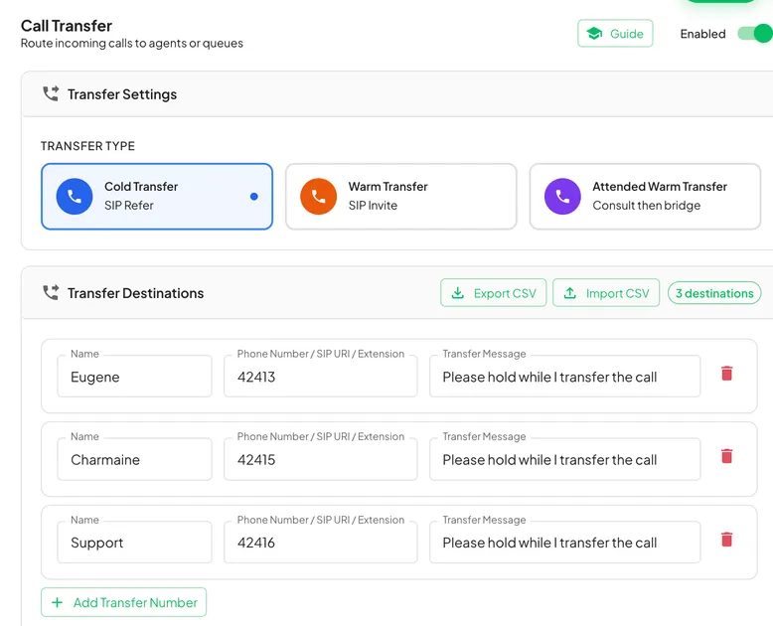Image resolution: width=773 pixels, height=626 pixels.
Task: Open the Guide button
Action: [x=615, y=34]
